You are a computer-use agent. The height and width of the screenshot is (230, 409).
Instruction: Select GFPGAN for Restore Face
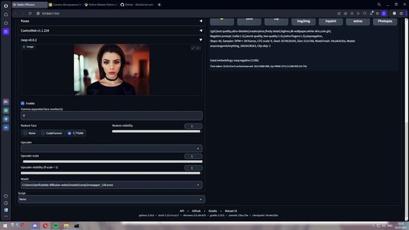[75, 134]
